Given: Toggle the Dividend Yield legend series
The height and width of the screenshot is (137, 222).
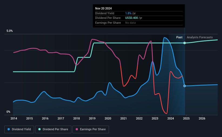Looking at the screenshot, I should 19,129.
